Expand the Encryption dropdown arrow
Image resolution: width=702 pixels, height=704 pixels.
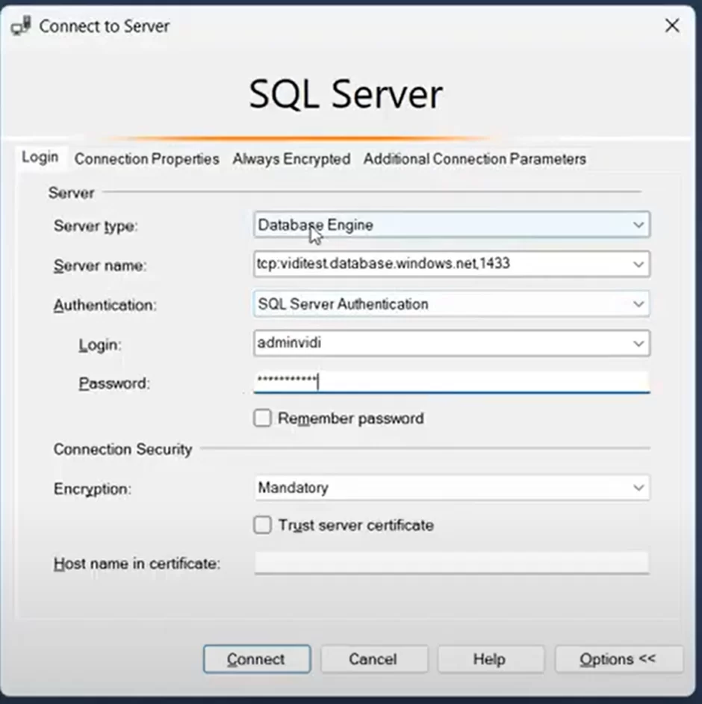[x=638, y=487]
